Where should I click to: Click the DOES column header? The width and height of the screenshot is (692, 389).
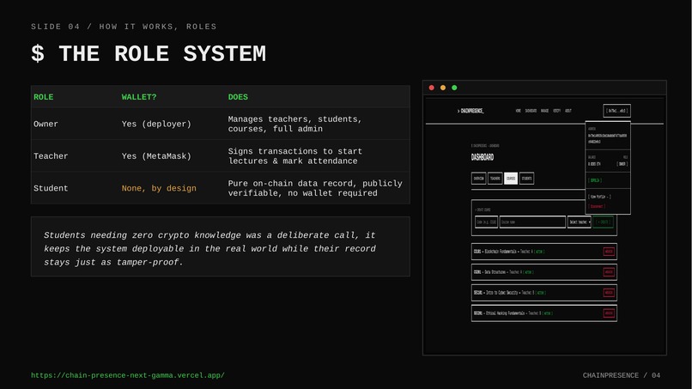pyautogui.click(x=238, y=97)
